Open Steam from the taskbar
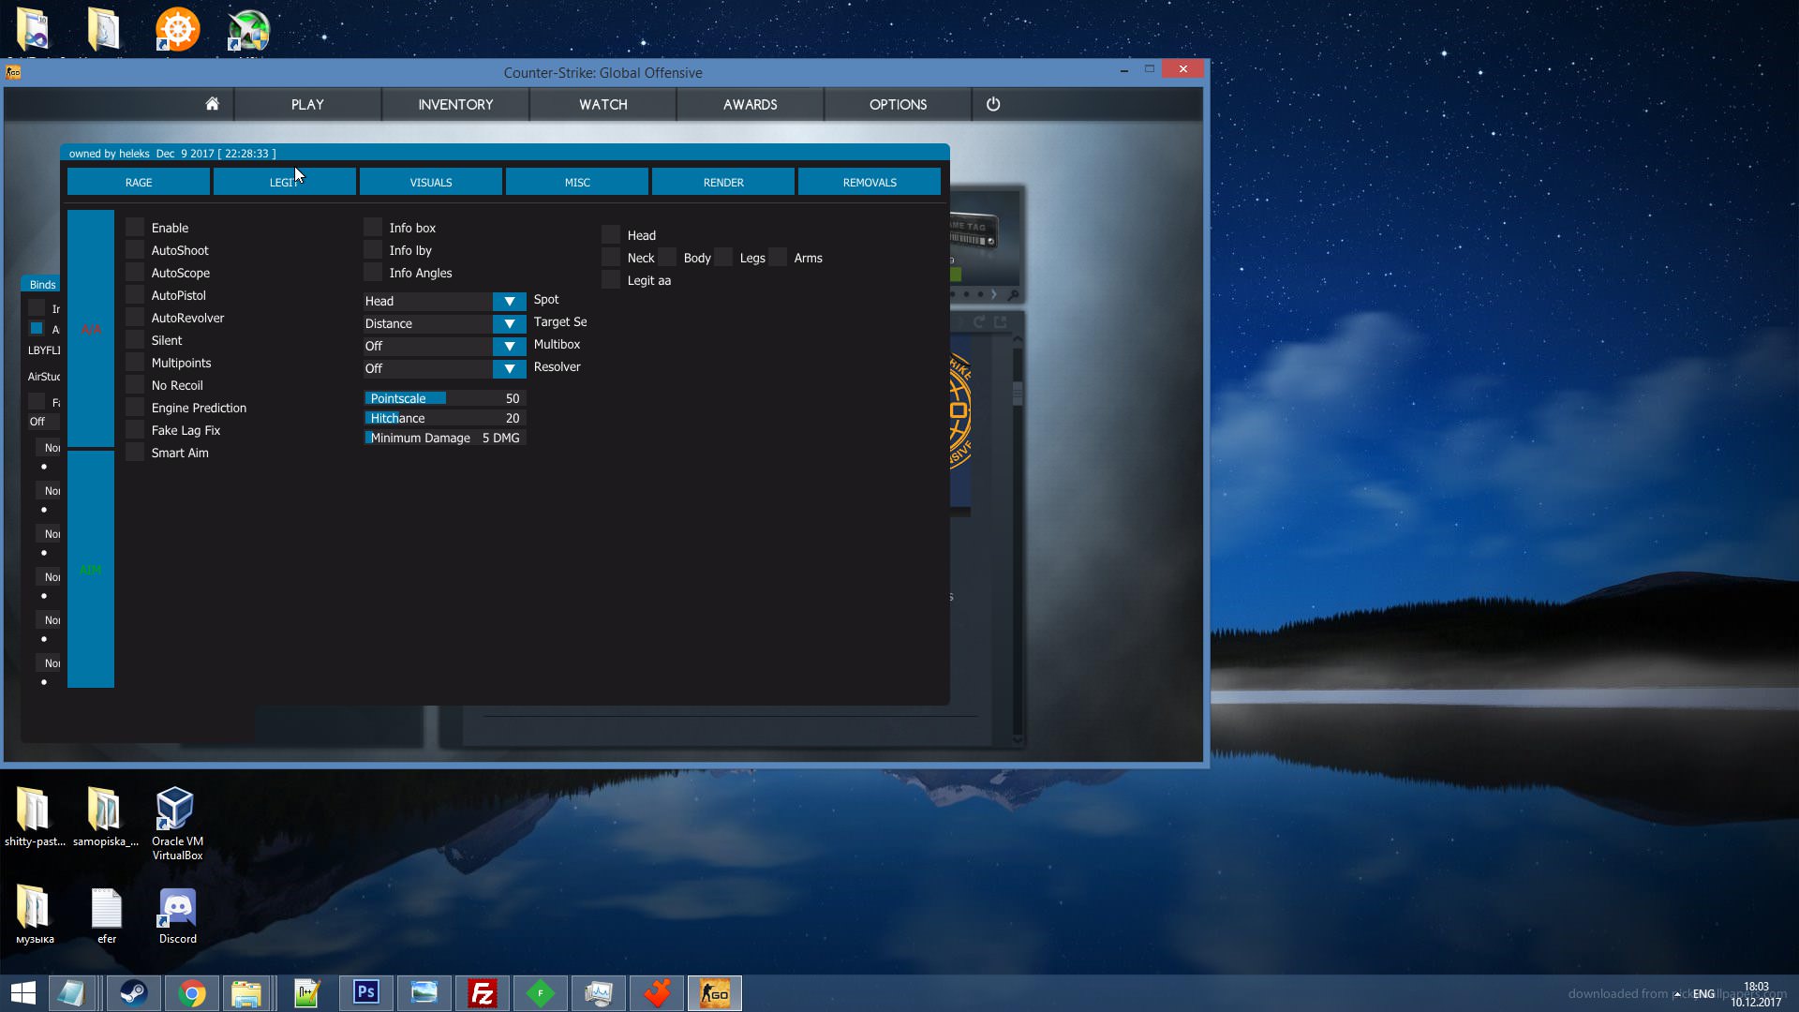 click(133, 993)
